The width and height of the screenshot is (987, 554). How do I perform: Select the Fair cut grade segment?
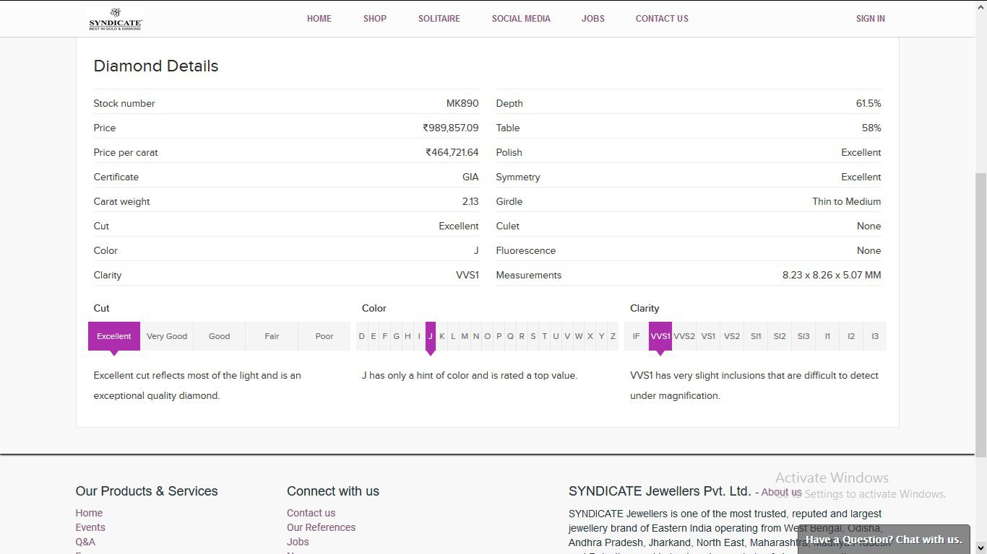272,336
